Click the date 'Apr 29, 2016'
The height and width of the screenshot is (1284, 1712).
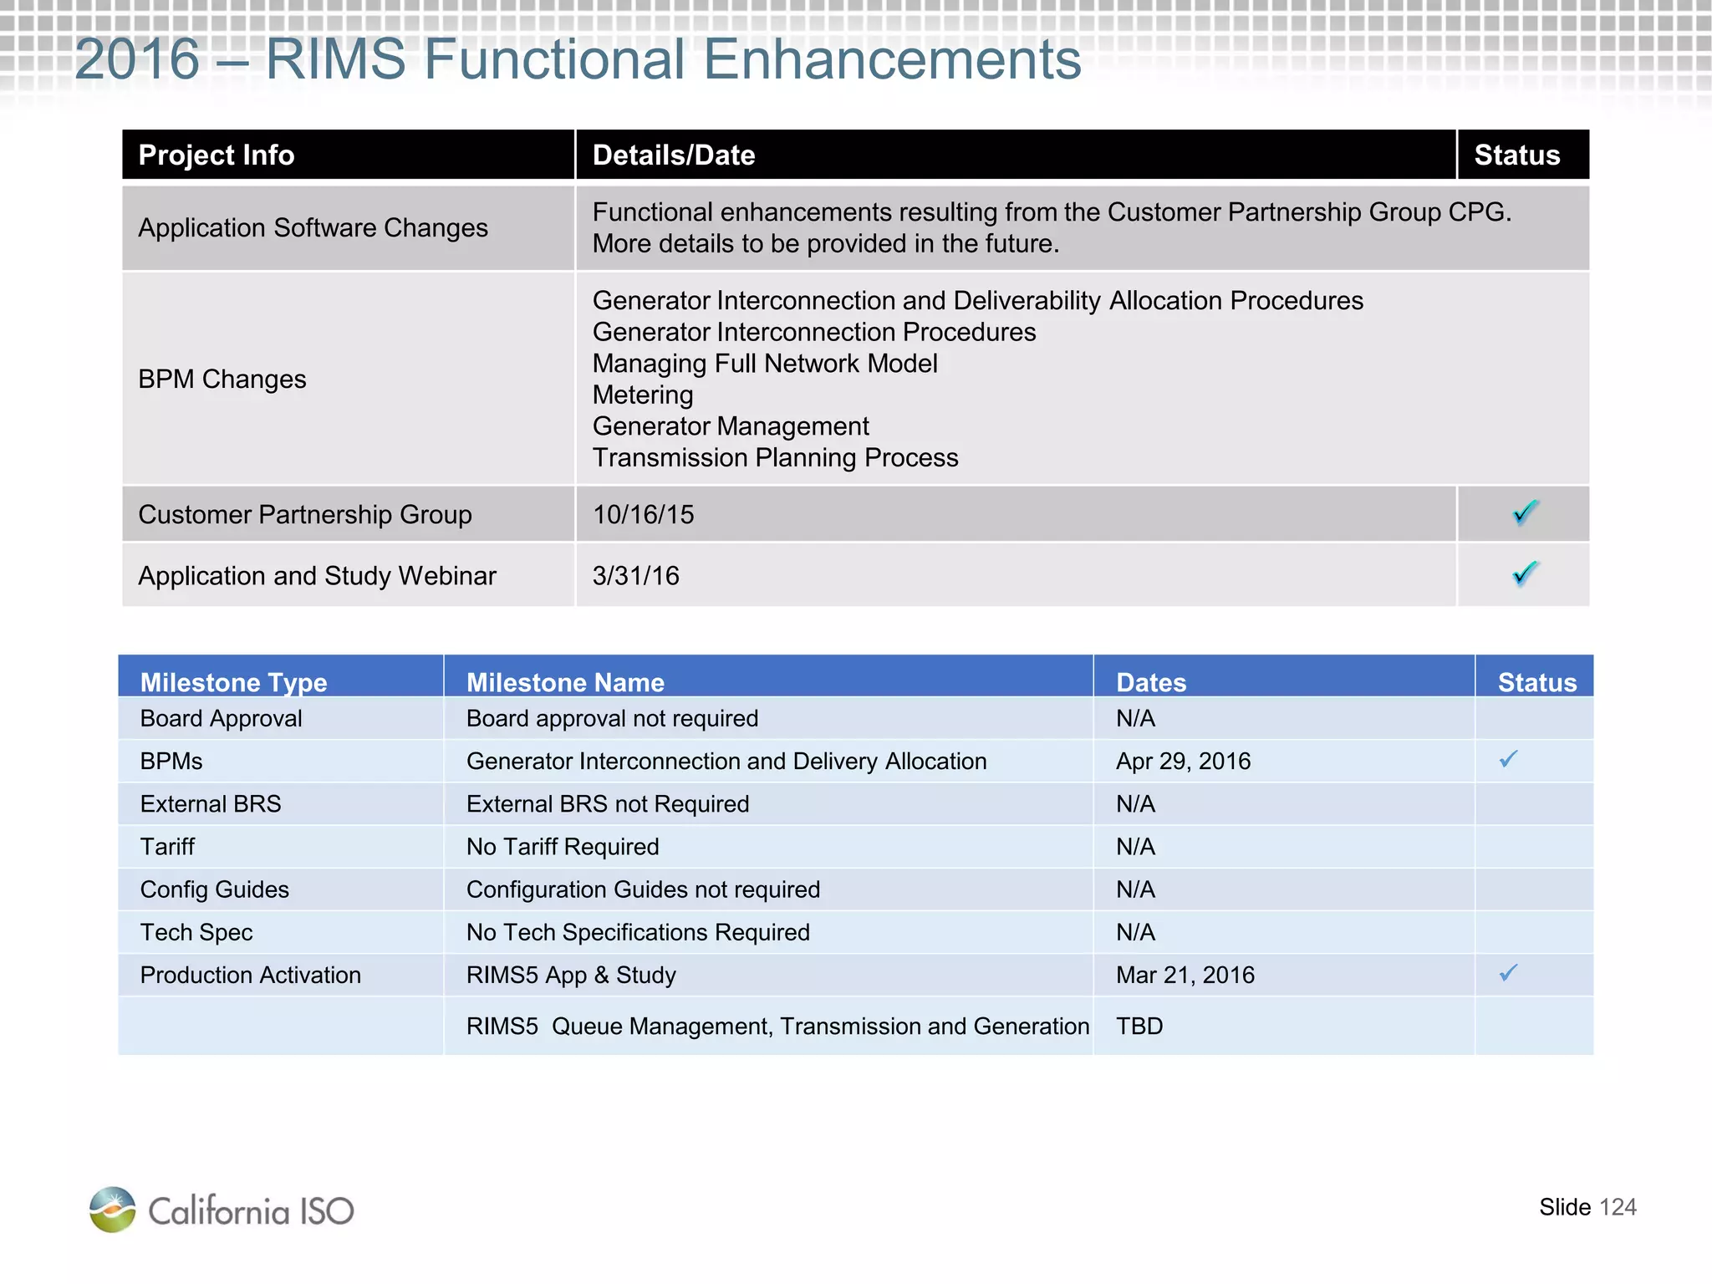1183,762
